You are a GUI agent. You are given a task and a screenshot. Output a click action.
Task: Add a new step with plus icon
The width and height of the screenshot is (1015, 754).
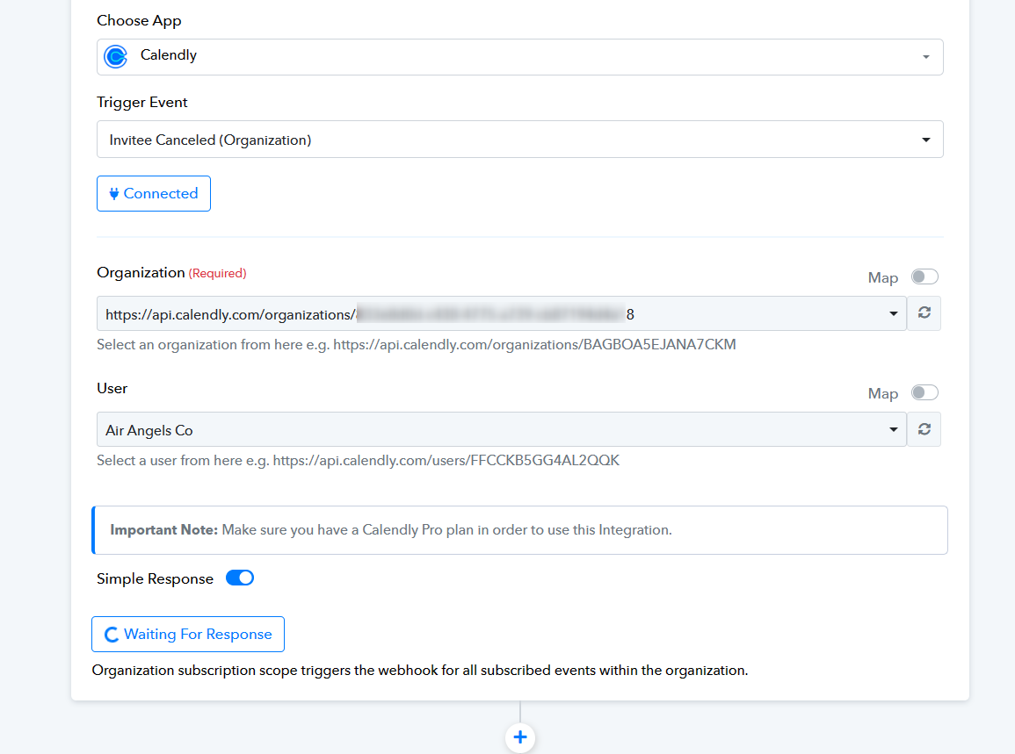[520, 736]
